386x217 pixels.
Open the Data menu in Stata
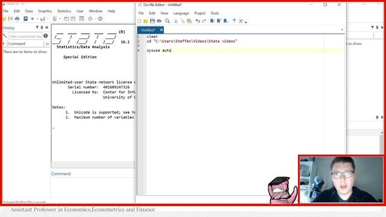pos(29,11)
